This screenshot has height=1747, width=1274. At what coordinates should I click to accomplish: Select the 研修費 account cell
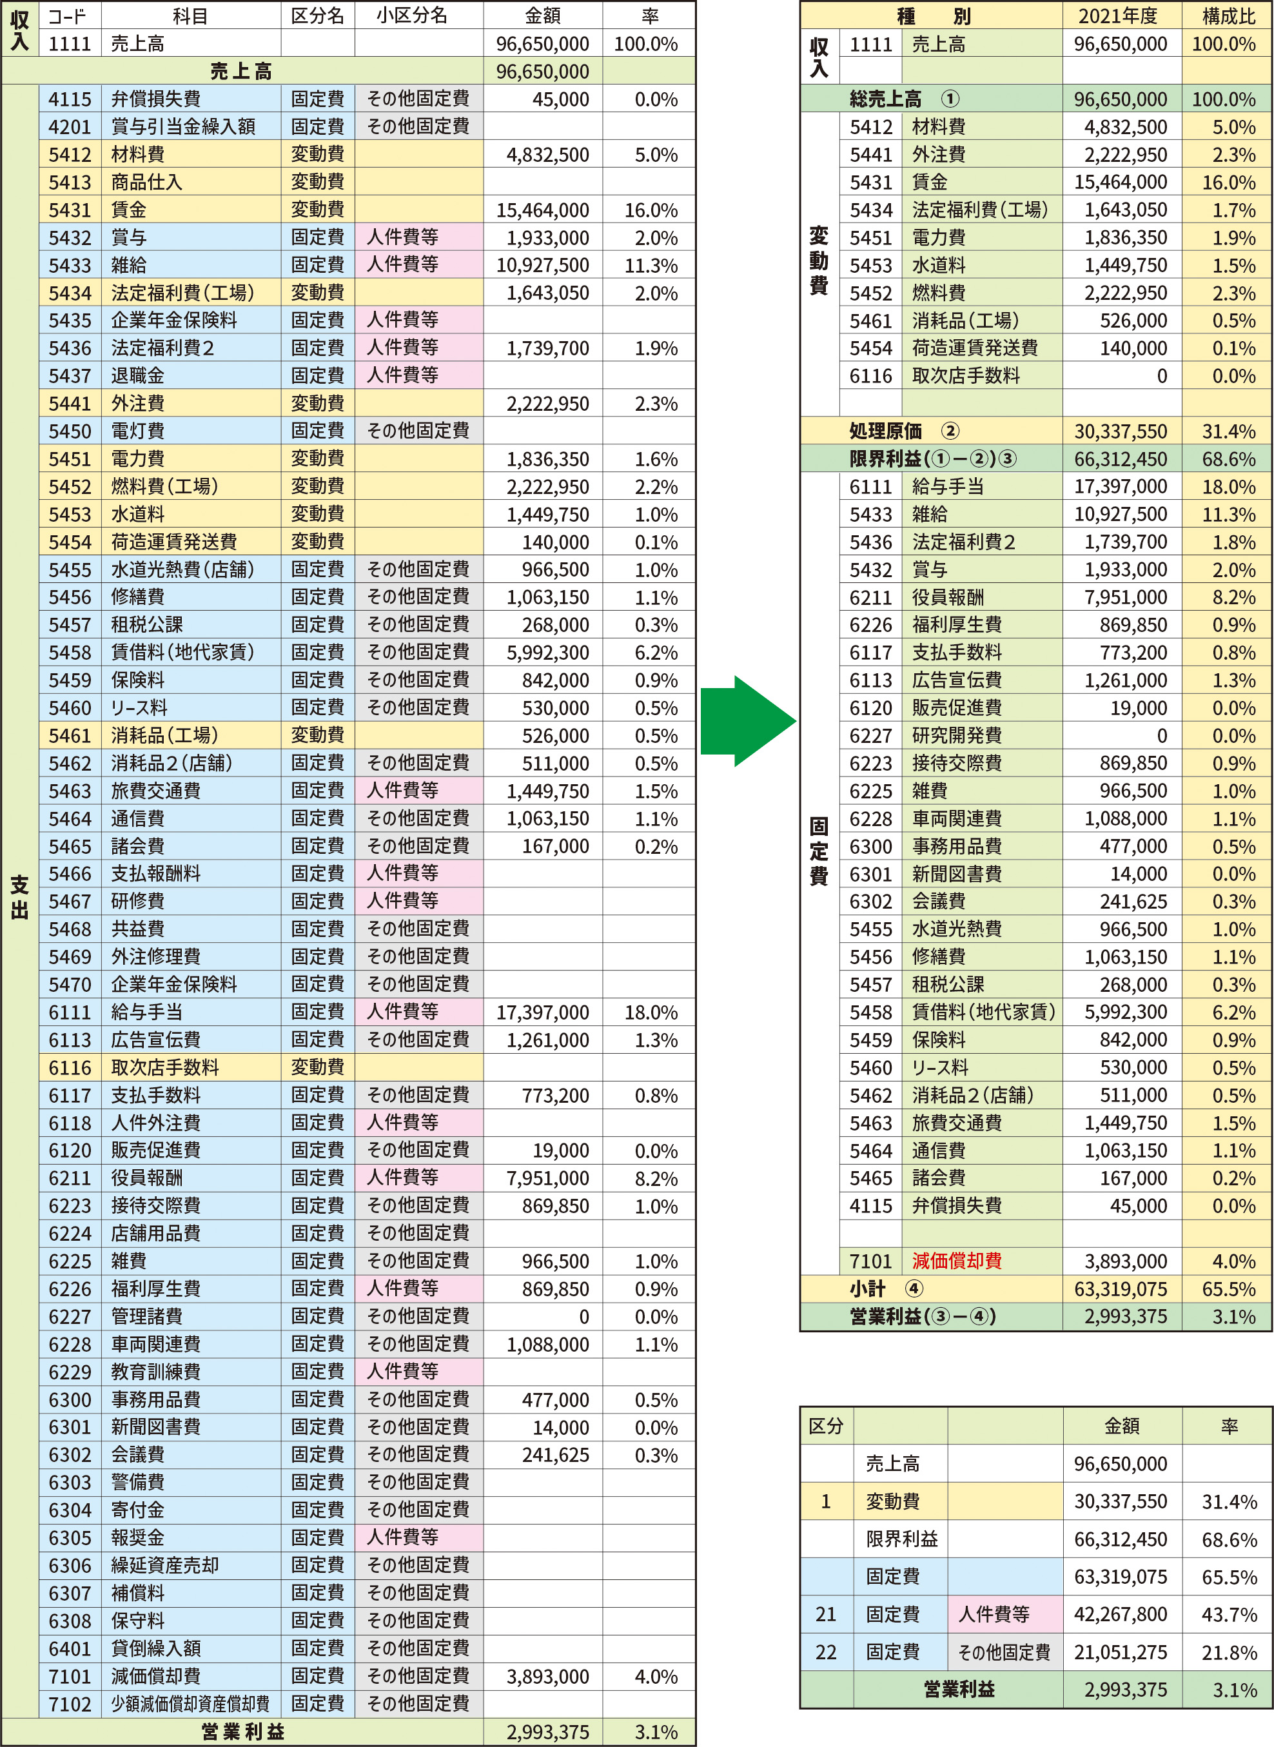click(x=190, y=901)
